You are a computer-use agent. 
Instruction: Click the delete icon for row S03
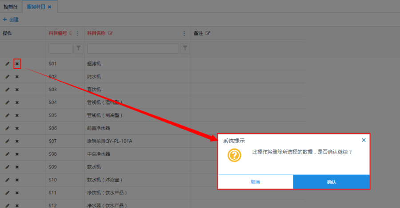point(17,90)
